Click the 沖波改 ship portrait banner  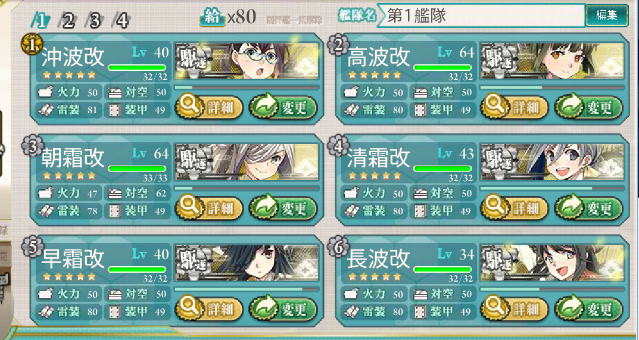point(247,61)
